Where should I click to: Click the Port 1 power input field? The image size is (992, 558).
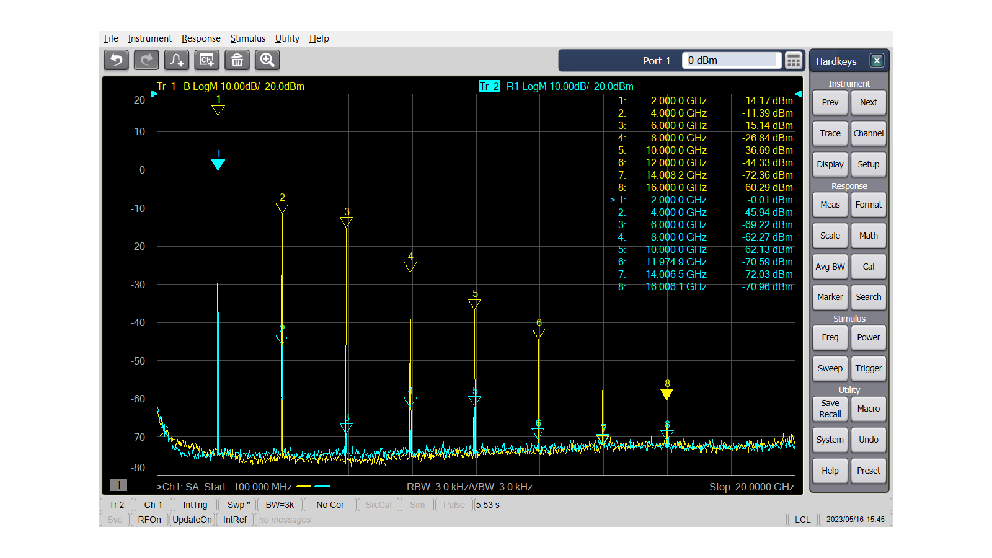pyautogui.click(x=730, y=61)
